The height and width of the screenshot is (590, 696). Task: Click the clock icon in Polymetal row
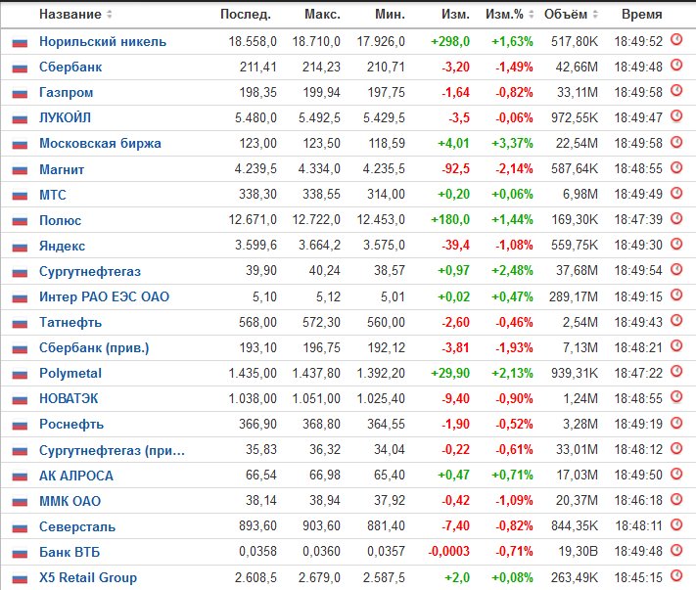[676, 371]
